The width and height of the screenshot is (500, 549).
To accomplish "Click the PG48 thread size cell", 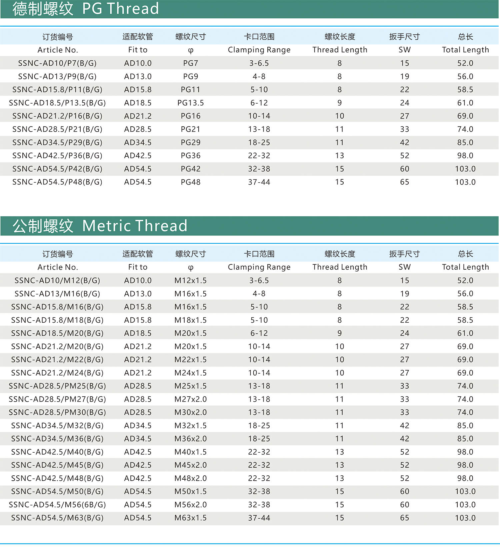I will click(190, 182).
